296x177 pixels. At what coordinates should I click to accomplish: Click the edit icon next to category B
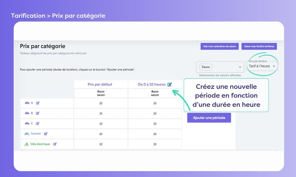tap(38, 113)
